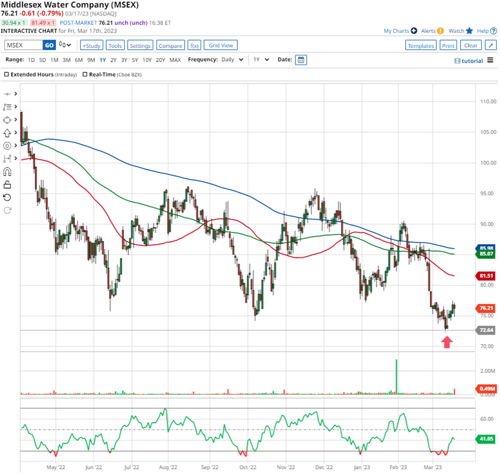The image size is (500, 475).
Task: Set range to 3M
Action: pos(66,60)
